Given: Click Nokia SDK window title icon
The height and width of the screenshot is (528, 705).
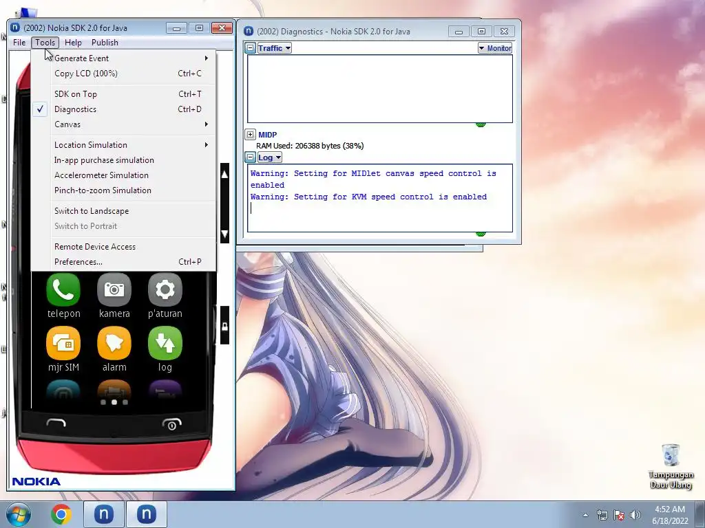Looking at the screenshot, I should 15,27.
